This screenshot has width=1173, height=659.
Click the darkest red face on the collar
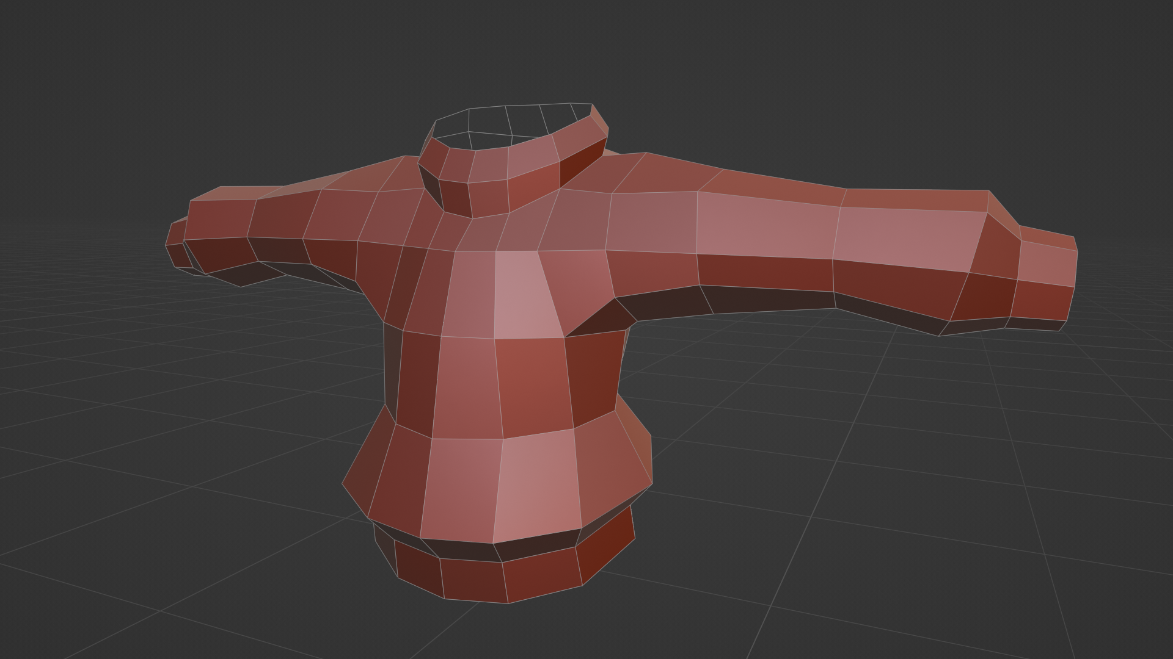(x=582, y=162)
